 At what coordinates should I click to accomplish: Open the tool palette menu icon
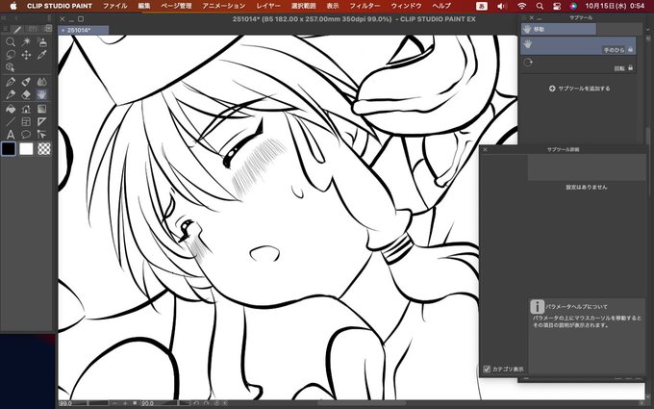5,29
